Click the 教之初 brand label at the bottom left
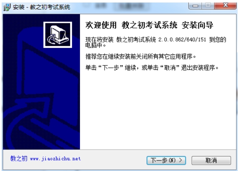 pyautogui.click(x=19, y=159)
